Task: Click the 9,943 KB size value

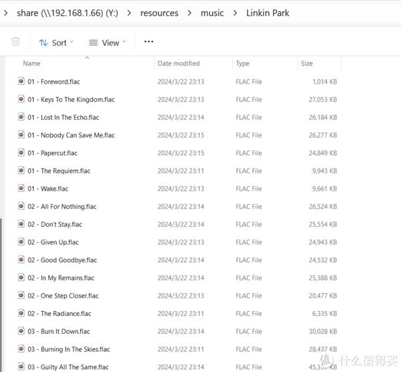Action: [325, 171]
